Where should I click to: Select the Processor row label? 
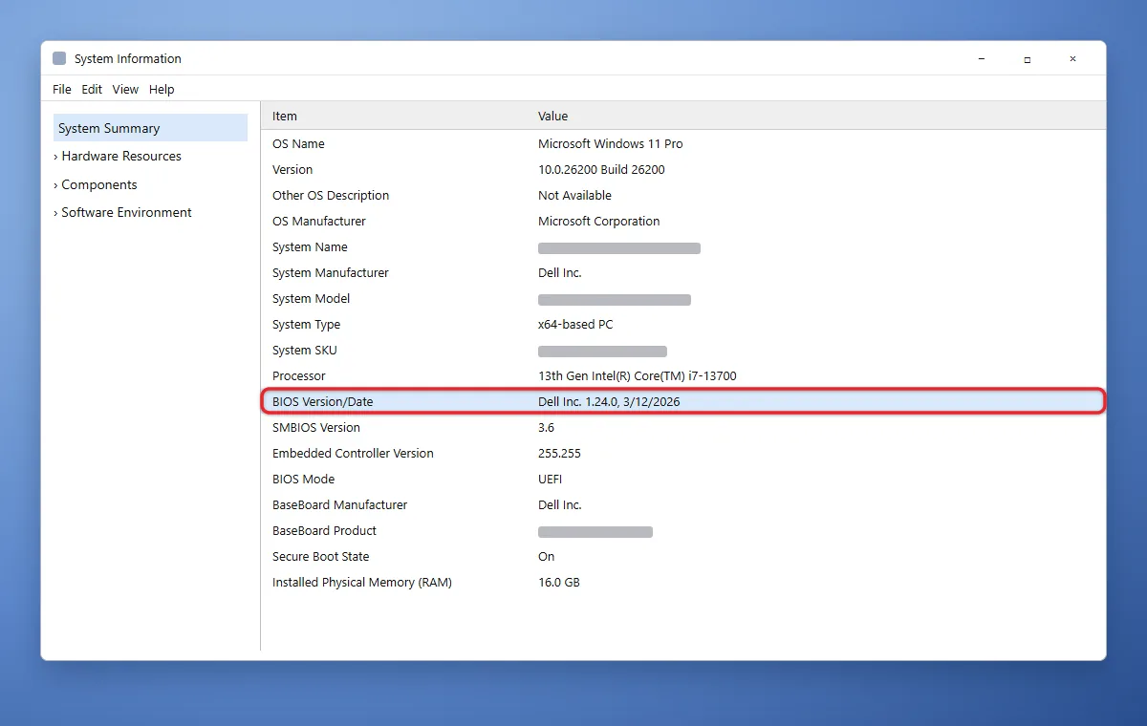point(299,375)
